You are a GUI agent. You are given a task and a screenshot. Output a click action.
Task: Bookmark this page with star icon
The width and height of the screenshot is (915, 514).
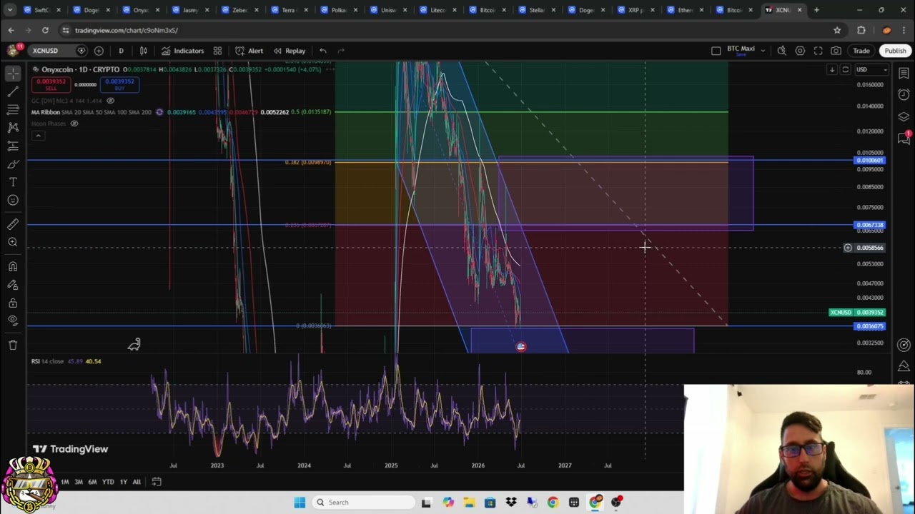(x=837, y=30)
